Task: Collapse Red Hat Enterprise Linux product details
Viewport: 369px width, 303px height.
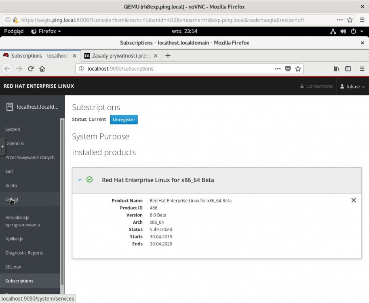Action: (x=80, y=180)
